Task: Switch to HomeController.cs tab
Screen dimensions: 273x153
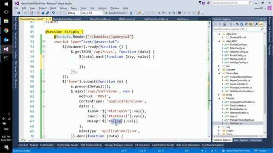Action: pos(100,19)
